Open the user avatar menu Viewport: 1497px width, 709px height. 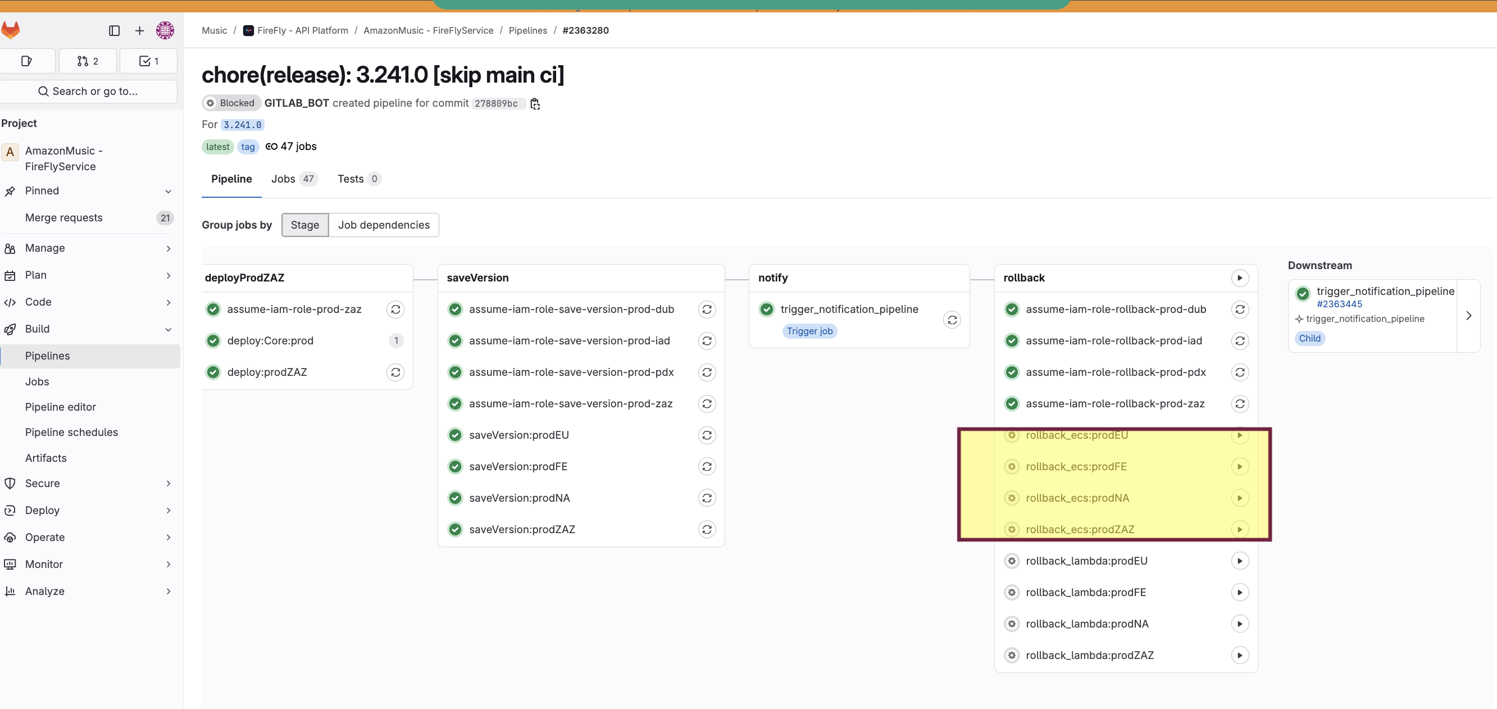(165, 30)
